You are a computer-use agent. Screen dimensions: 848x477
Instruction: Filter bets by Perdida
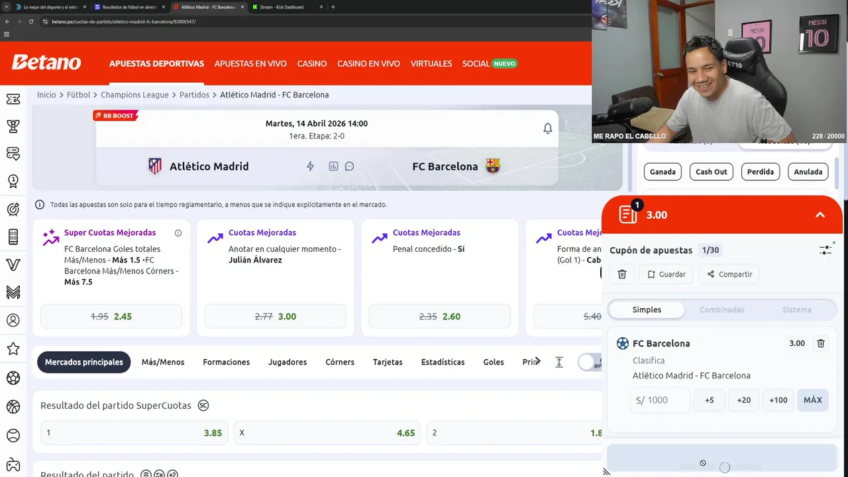click(761, 172)
